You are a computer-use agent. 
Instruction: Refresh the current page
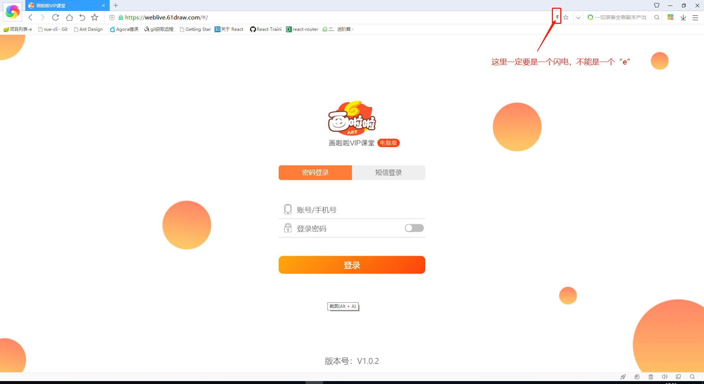55,17
